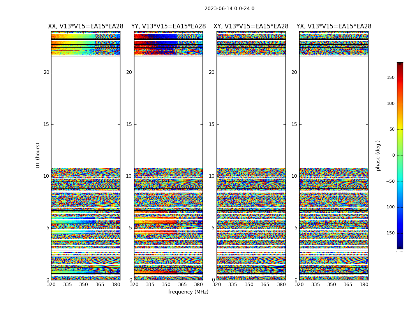Click the 10 hour tick of XY panel
The height and width of the screenshot is (311, 409).
point(212,176)
